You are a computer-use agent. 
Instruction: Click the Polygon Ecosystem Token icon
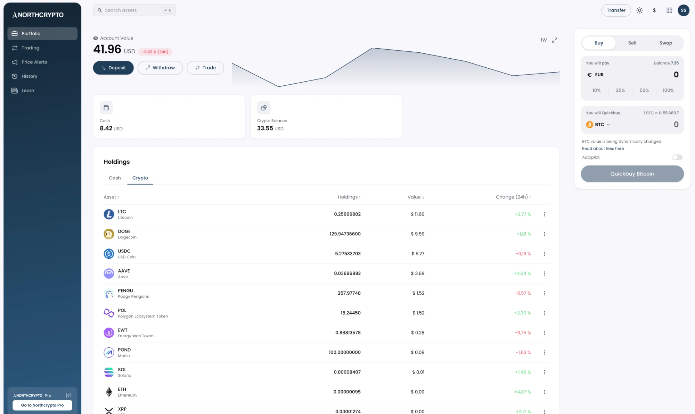coord(109,313)
